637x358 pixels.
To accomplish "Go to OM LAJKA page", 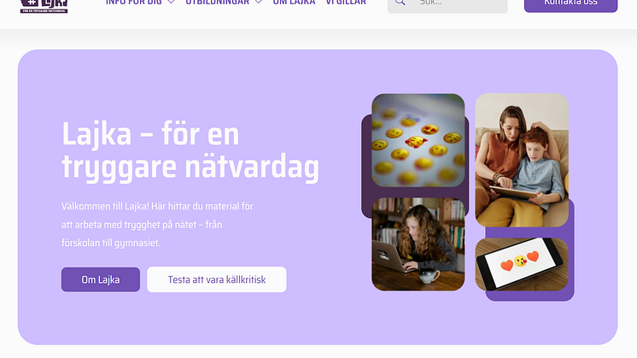I will tap(294, 3).
